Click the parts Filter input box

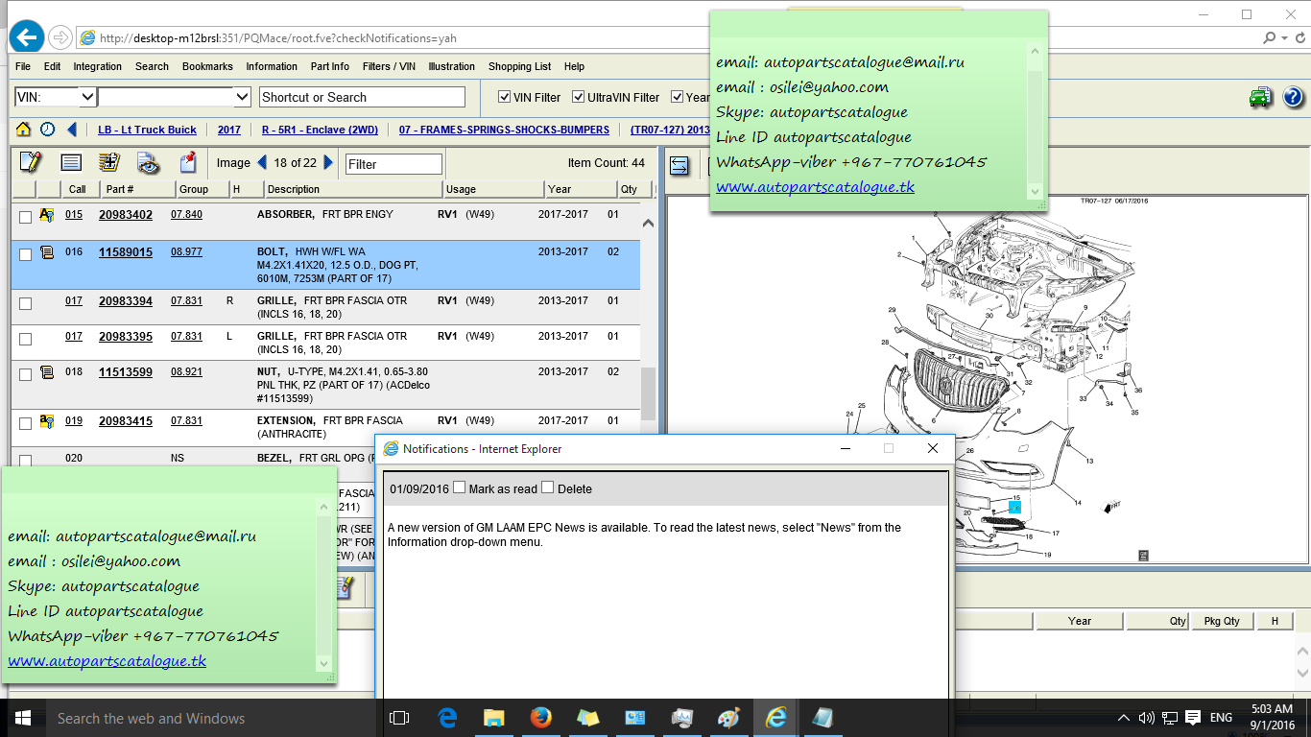pos(393,164)
